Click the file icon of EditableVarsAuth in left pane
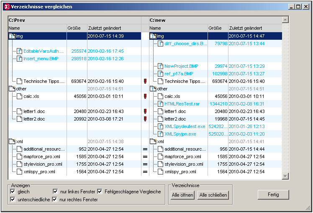The width and height of the screenshot is (313, 213). [19, 51]
